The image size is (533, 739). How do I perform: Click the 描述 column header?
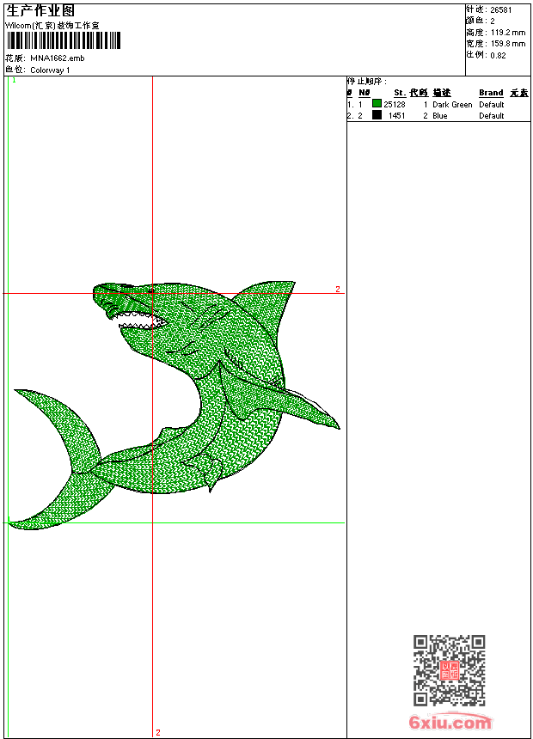(442, 93)
